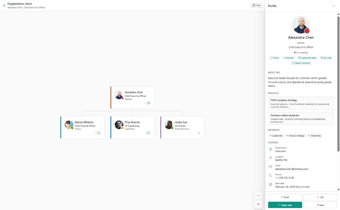Zoom in the chart with plus button
This screenshot has height=210, width=340.
[258, 204]
